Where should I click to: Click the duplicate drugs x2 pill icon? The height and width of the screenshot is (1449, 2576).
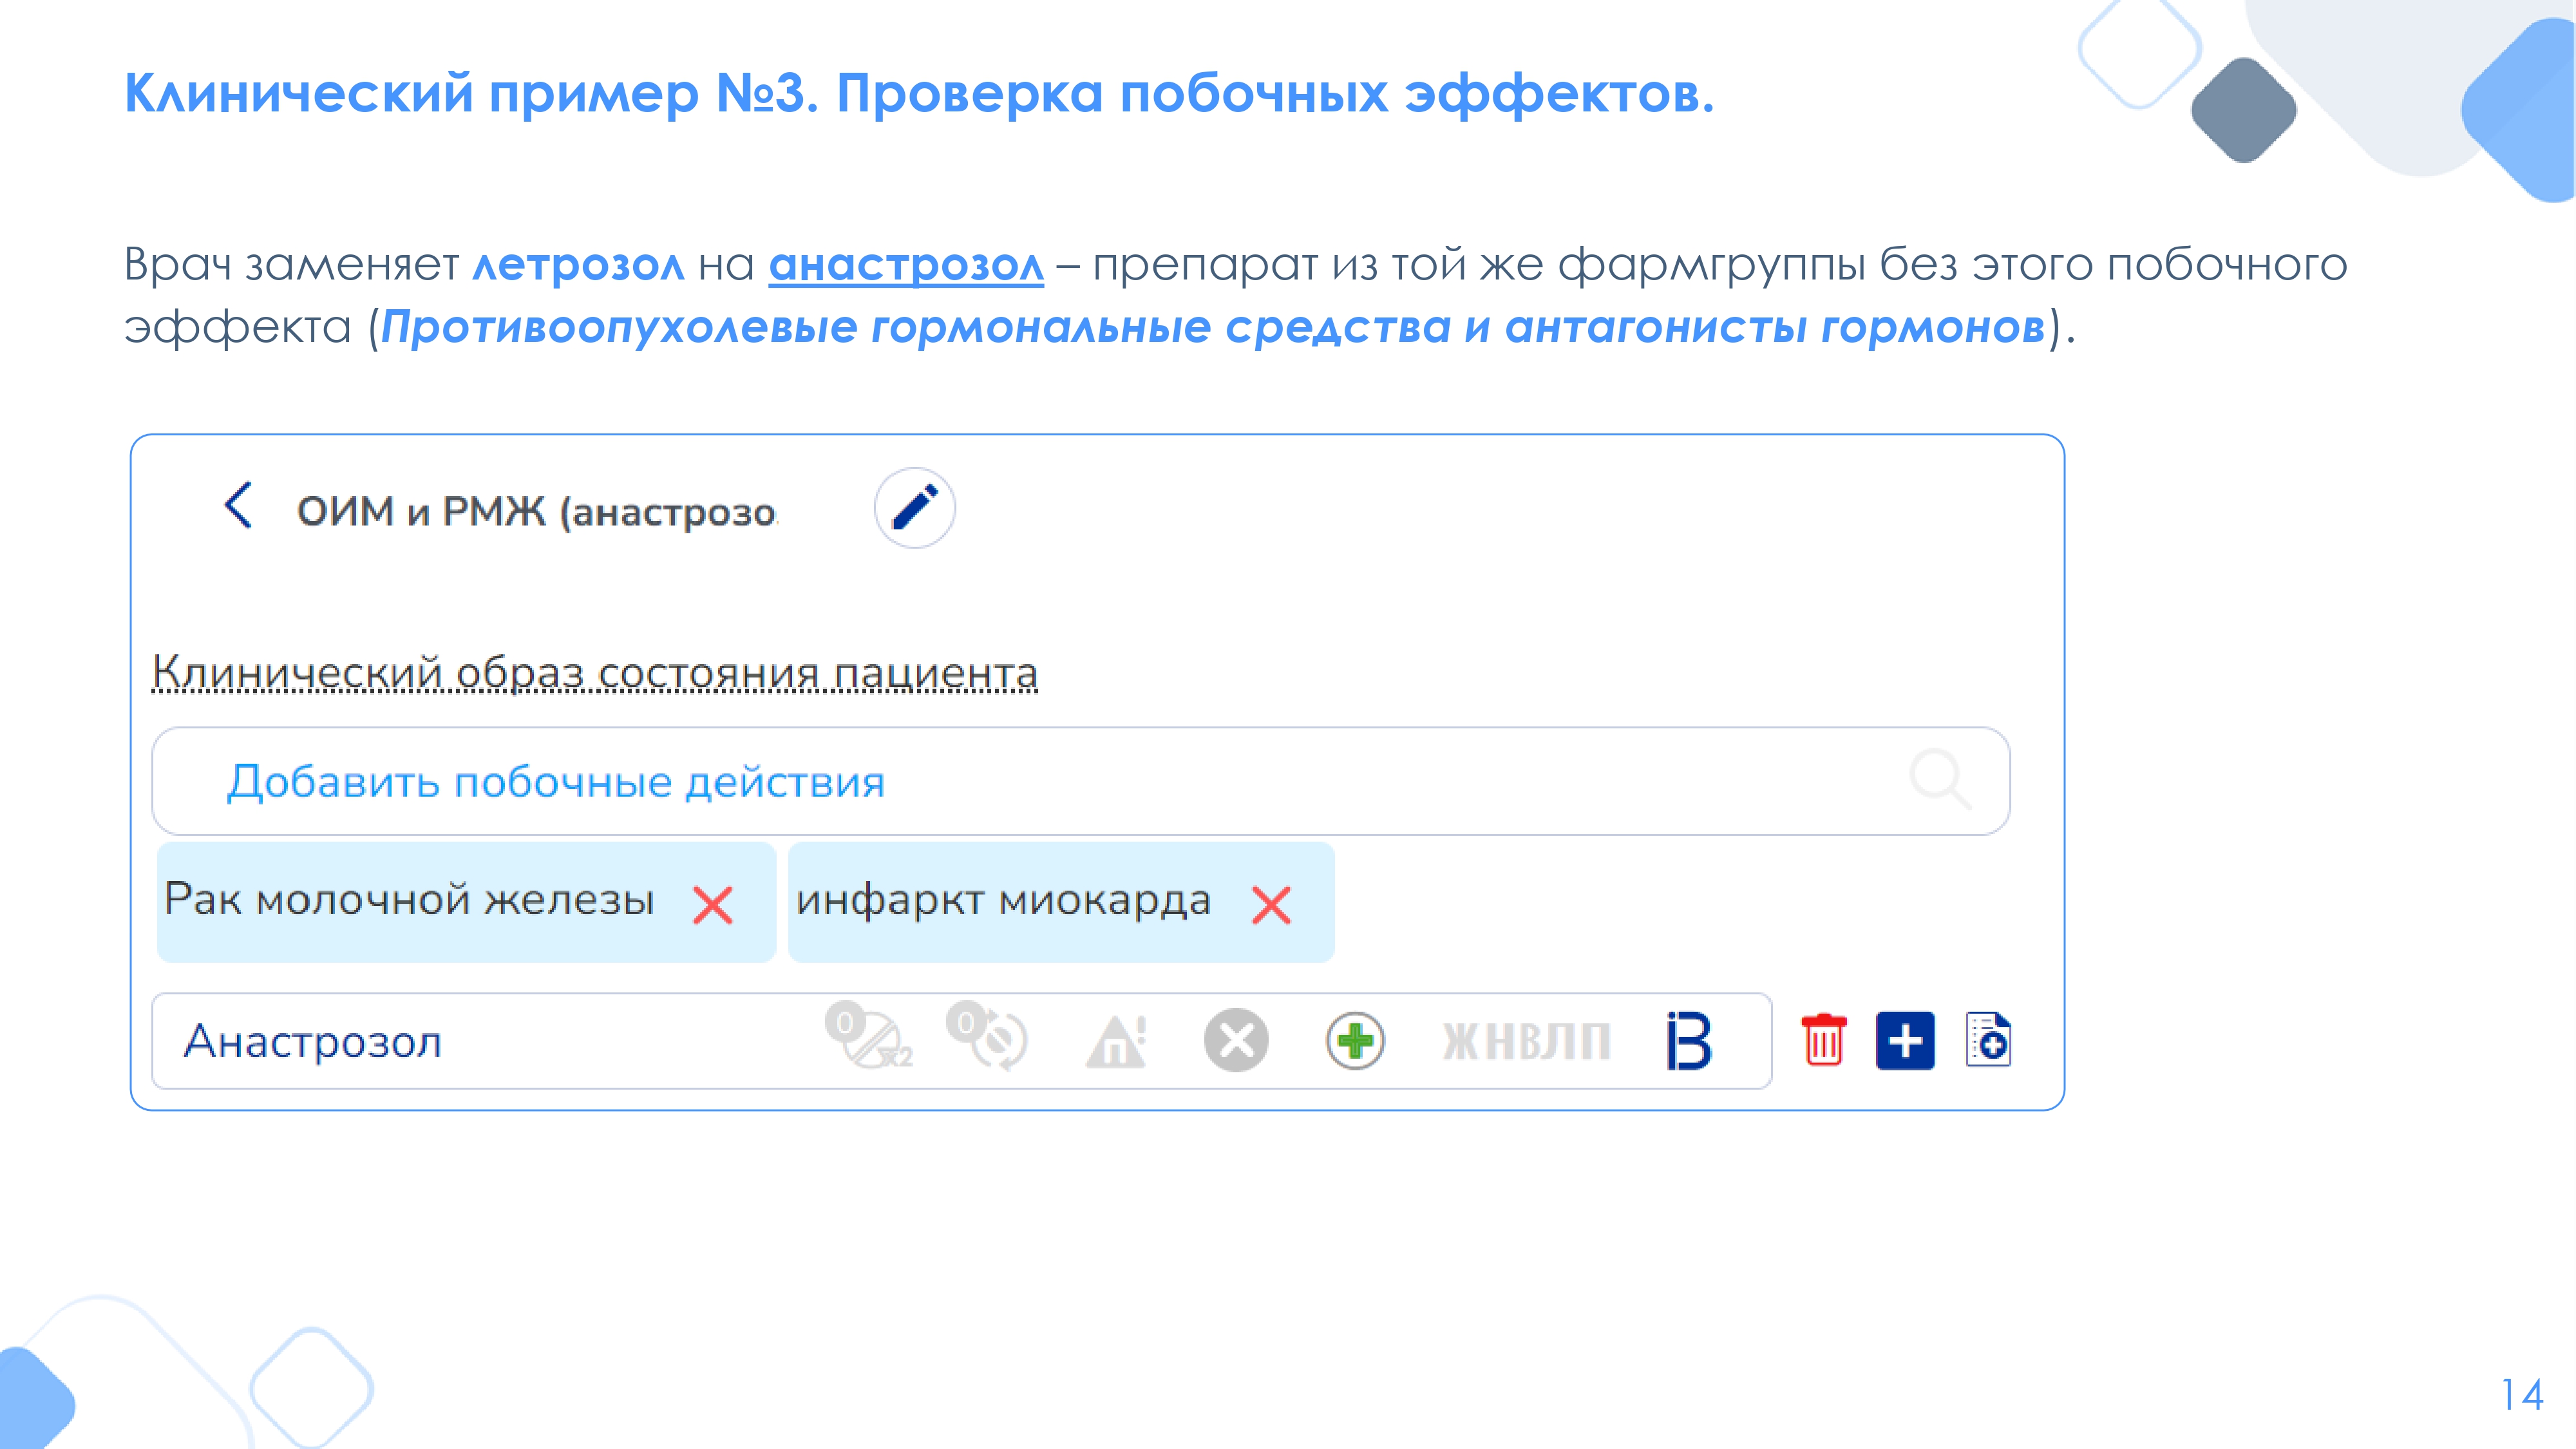coord(870,1038)
